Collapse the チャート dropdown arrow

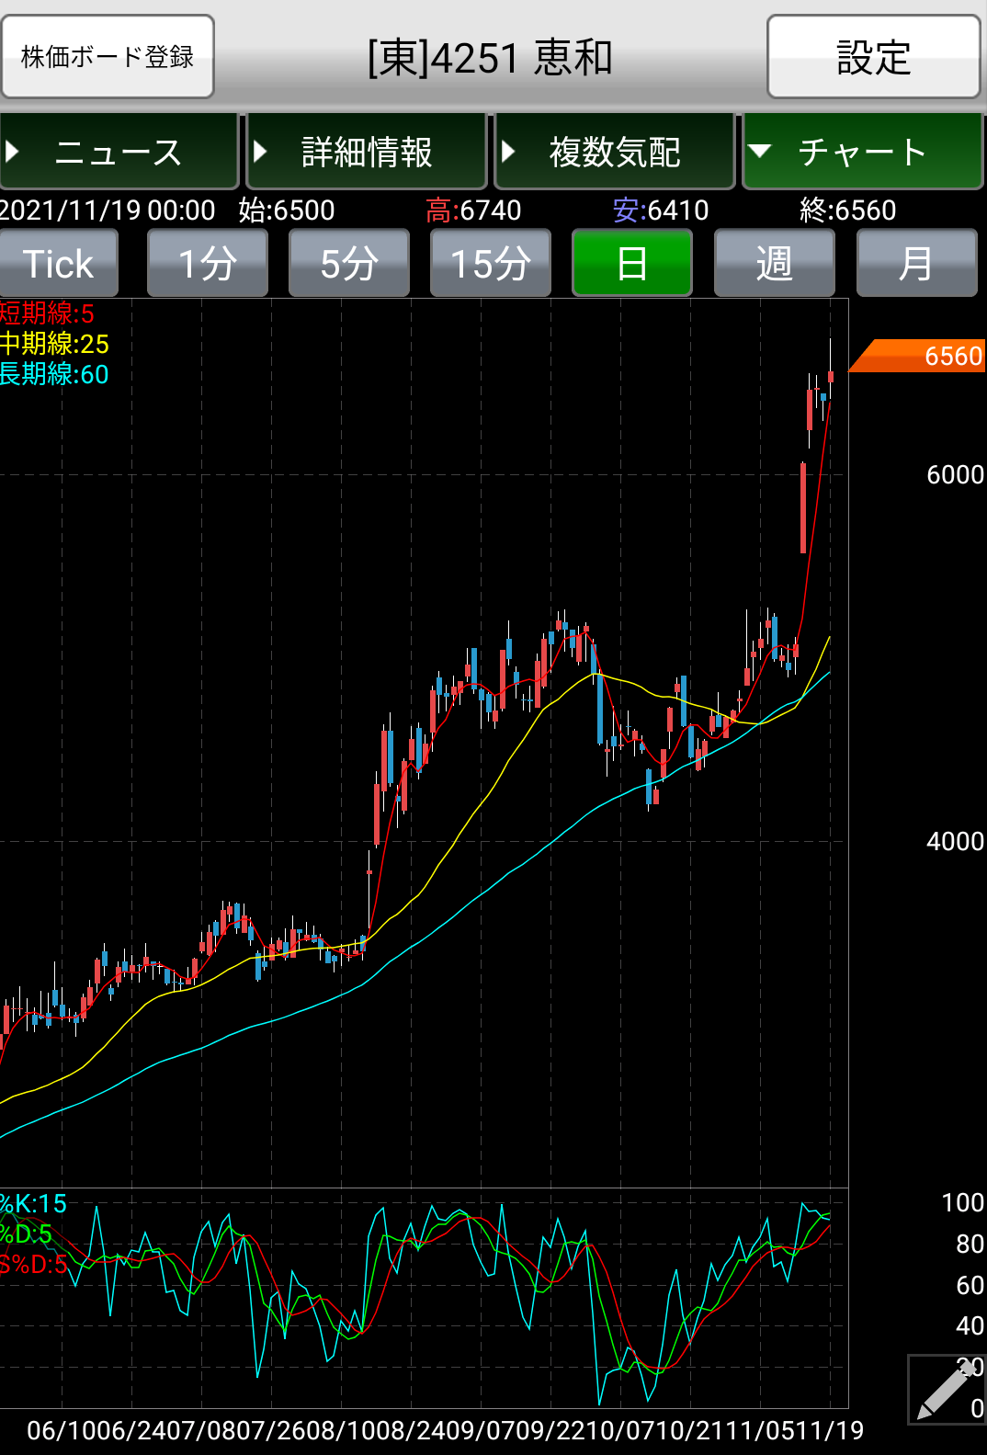pyautogui.click(x=759, y=152)
